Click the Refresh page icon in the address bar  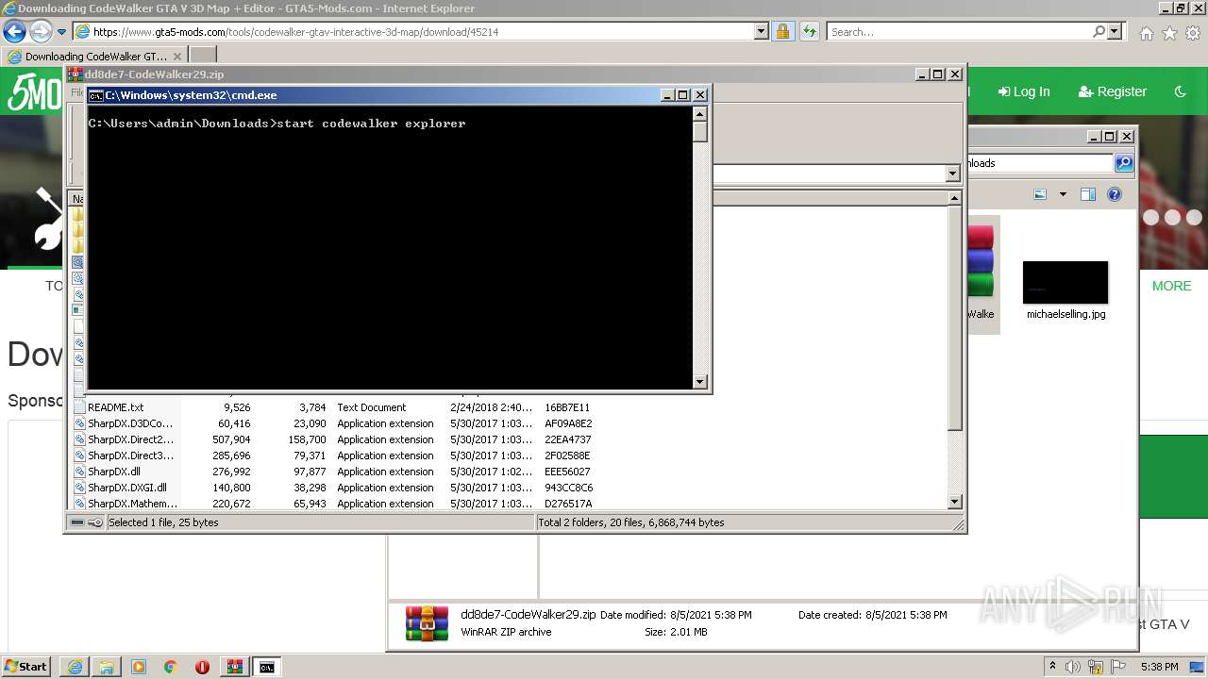pyautogui.click(x=809, y=31)
